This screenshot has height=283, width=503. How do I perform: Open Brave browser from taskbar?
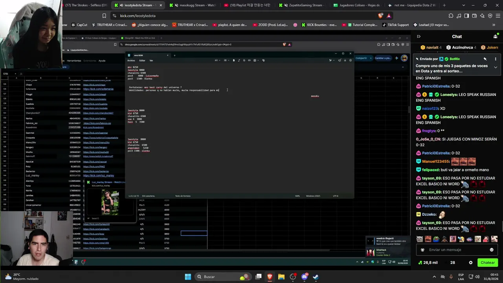coord(270,277)
